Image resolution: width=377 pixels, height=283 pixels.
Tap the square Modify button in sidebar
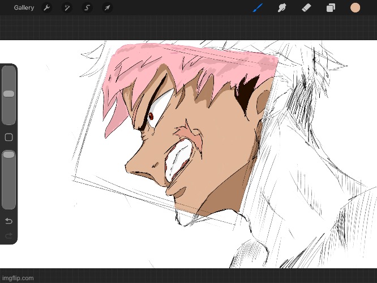[x=8, y=138]
